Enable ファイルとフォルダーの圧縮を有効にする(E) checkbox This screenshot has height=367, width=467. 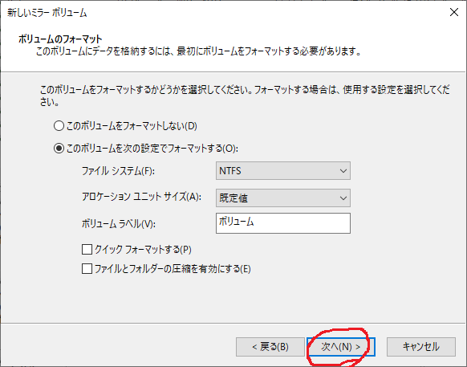tap(87, 268)
